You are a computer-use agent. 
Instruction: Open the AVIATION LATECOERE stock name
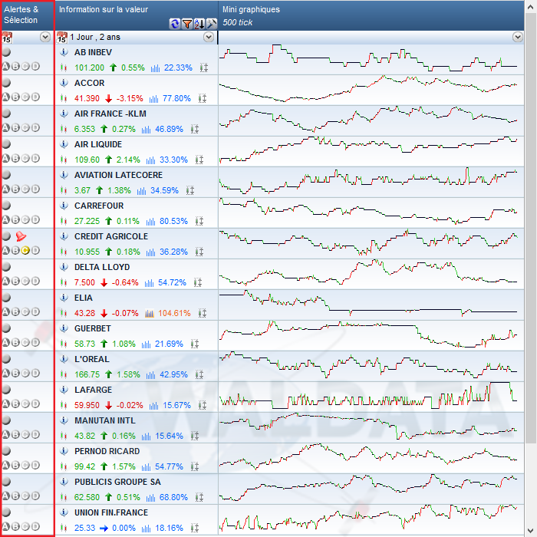[x=118, y=175]
